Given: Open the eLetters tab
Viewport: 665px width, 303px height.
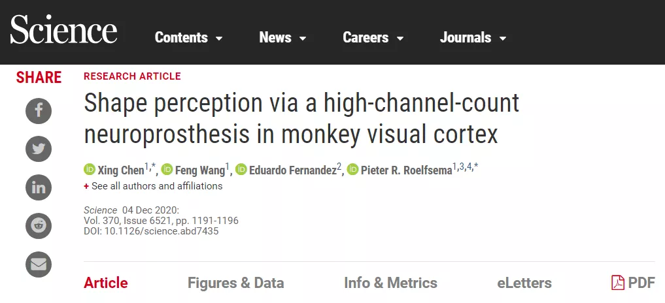Looking at the screenshot, I should click(524, 283).
